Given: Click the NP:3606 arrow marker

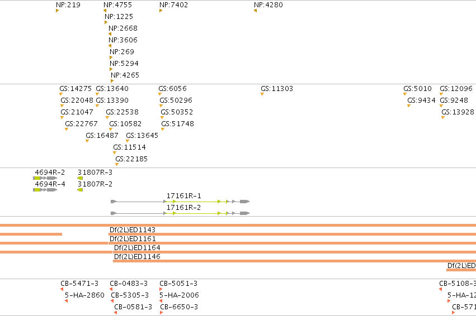Looking at the screenshot, I should pos(110,46).
